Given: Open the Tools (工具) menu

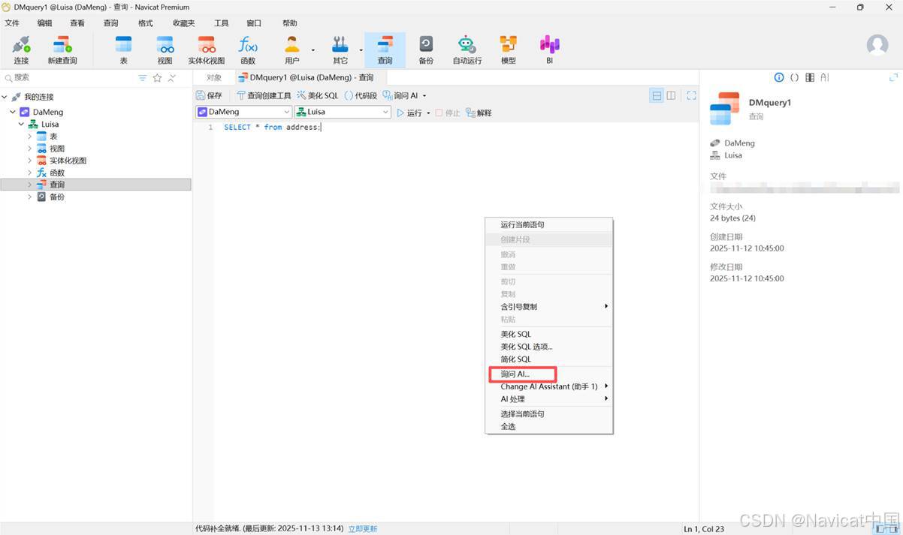Looking at the screenshot, I should click(x=221, y=23).
